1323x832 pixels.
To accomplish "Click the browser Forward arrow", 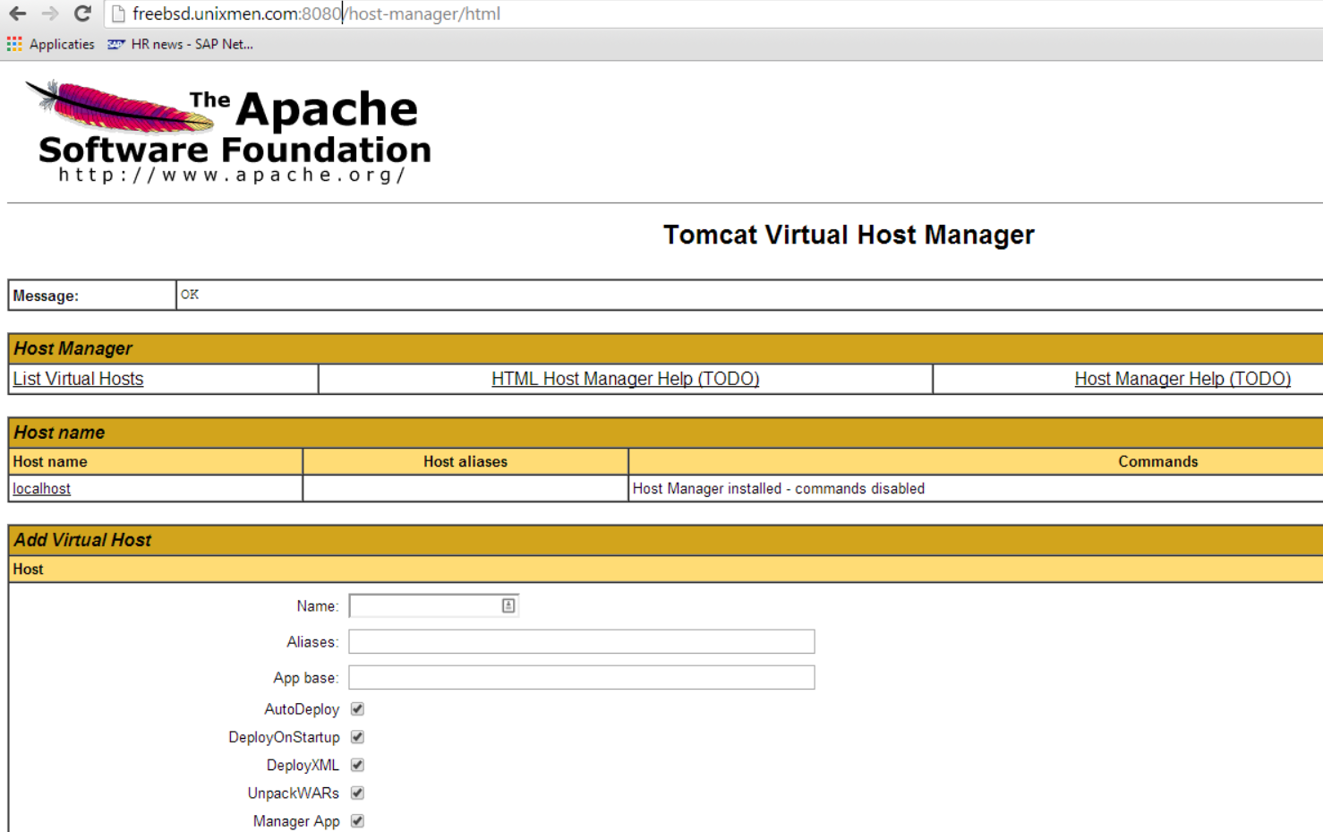I will point(50,13).
